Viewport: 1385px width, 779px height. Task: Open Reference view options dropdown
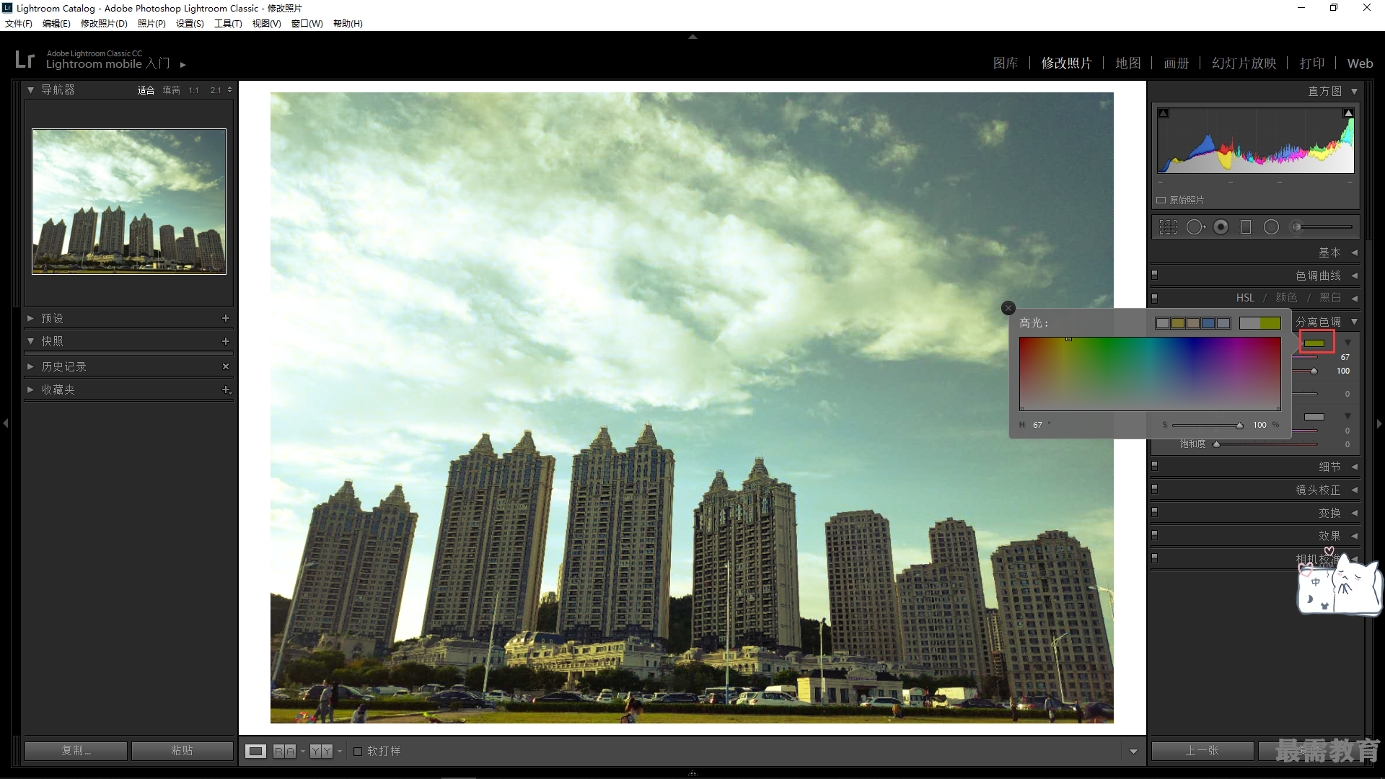[303, 752]
